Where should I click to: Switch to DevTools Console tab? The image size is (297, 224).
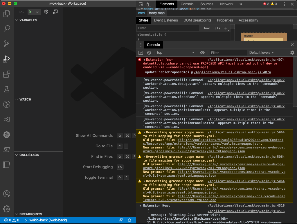click(x=187, y=4)
